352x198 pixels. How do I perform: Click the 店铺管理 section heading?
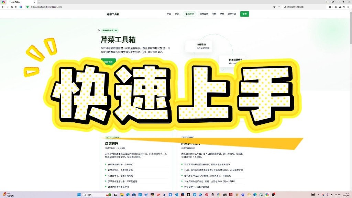click(x=112, y=143)
